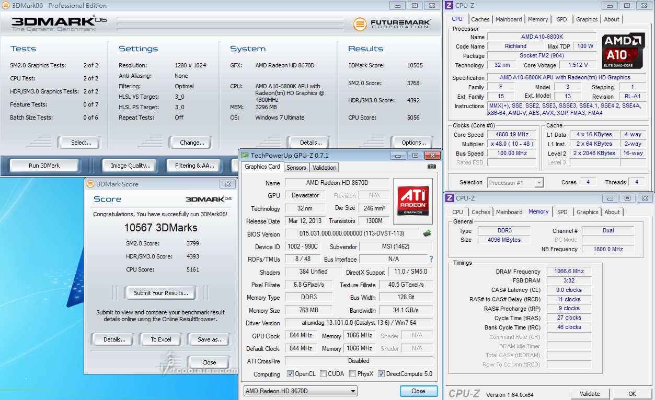Toggle the DirectCompute 5.0 checkbox
655x400 pixels.
coord(381,374)
